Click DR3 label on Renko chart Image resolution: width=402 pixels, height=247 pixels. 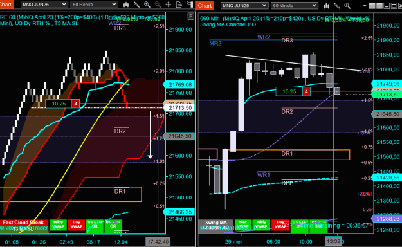(x=120, y=28)
